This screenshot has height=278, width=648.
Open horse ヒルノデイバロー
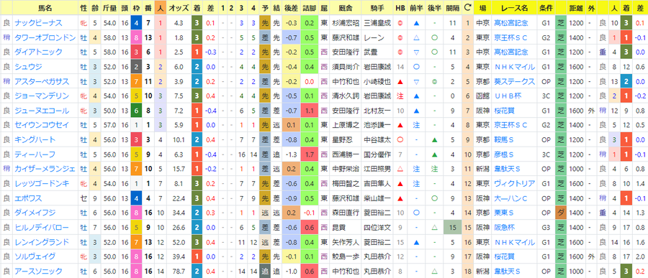coord(42,227)
